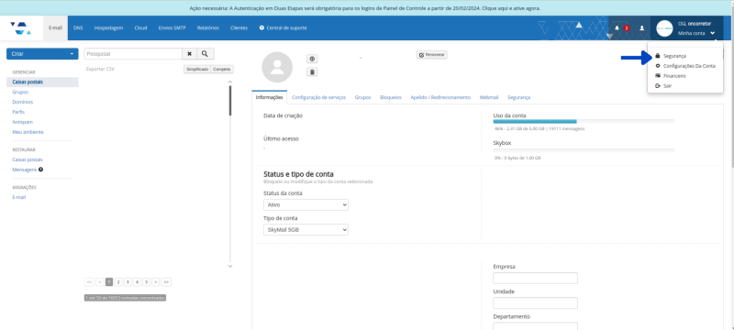Open Perfis in left sidebar
734x330 pixels.
18,112
